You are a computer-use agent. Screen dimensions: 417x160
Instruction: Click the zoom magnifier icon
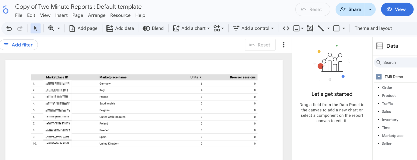click(51, 28)
